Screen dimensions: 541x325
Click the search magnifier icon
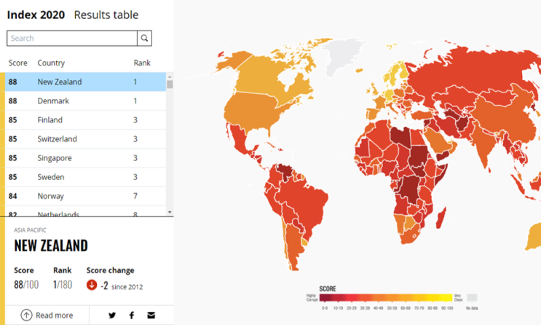point(145,39)
